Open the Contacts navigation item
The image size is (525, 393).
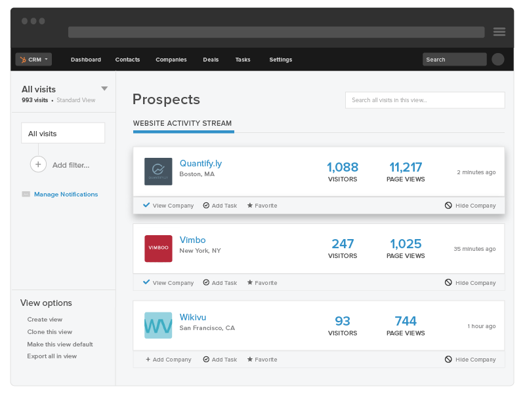click(127, 60)
